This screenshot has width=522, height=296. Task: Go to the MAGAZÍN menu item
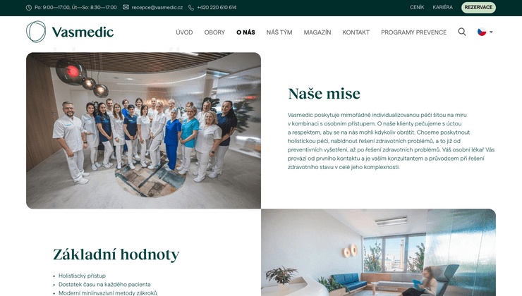tap(317, 32)
